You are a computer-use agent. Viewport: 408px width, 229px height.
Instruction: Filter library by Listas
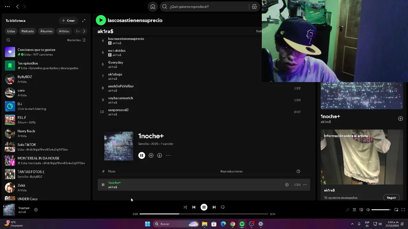pos(11,31)
